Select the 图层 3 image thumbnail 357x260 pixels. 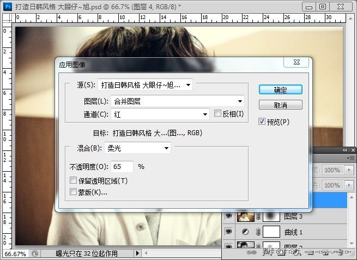click(245, 216)
